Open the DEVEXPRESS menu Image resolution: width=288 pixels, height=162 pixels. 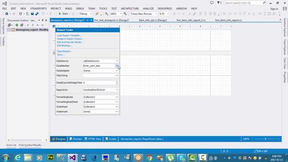click(x=165, y=9)
